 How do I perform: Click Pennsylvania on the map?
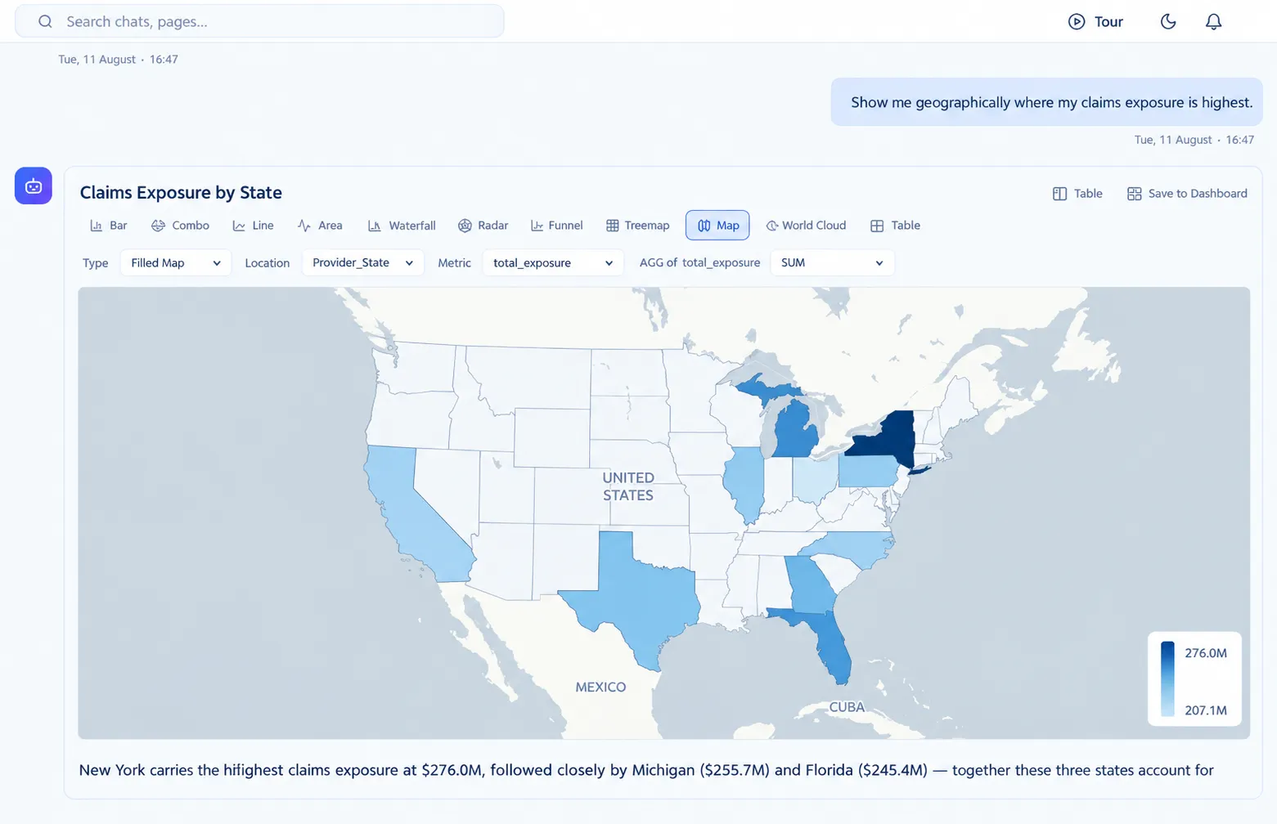[867, 472]
